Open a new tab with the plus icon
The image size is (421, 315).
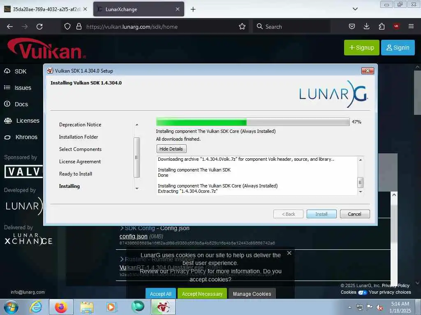coord(193,9)
